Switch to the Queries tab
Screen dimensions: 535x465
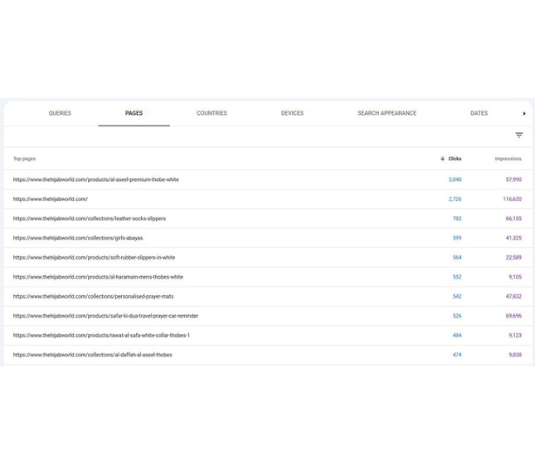(x=60, y=113)
